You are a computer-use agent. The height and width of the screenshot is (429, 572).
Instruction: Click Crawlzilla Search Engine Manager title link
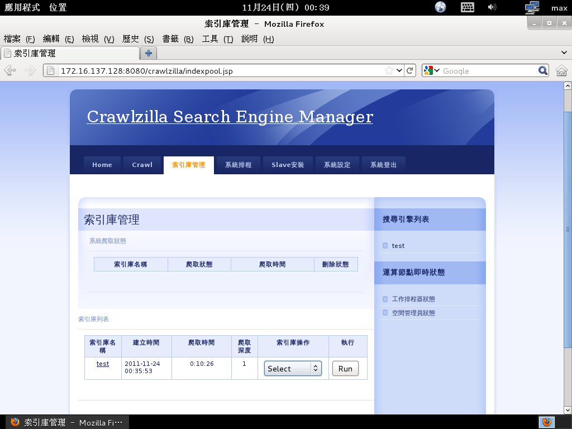[x=230, y=117]
